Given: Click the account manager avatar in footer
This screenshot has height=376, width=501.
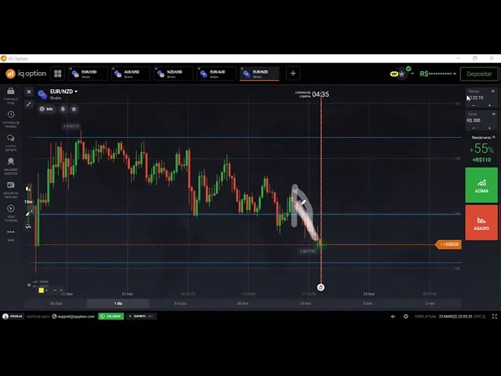Looking at the screenshot, I should click(x=5, y=316).
